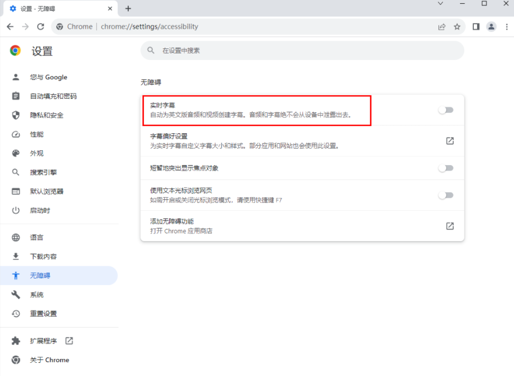The width and height of the screenshot is (514, 376).
Task: Click the 添加无障碍功能 row title
Action: (x=172, y=221)
